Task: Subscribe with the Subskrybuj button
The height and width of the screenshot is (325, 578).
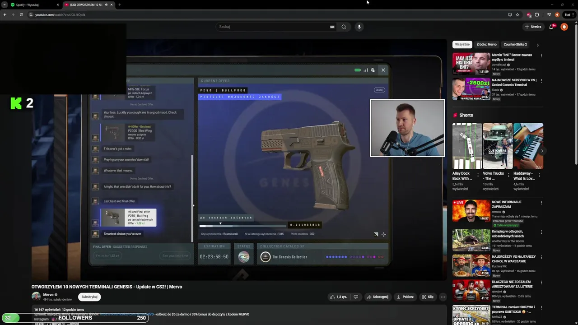Action: [89, 297]
